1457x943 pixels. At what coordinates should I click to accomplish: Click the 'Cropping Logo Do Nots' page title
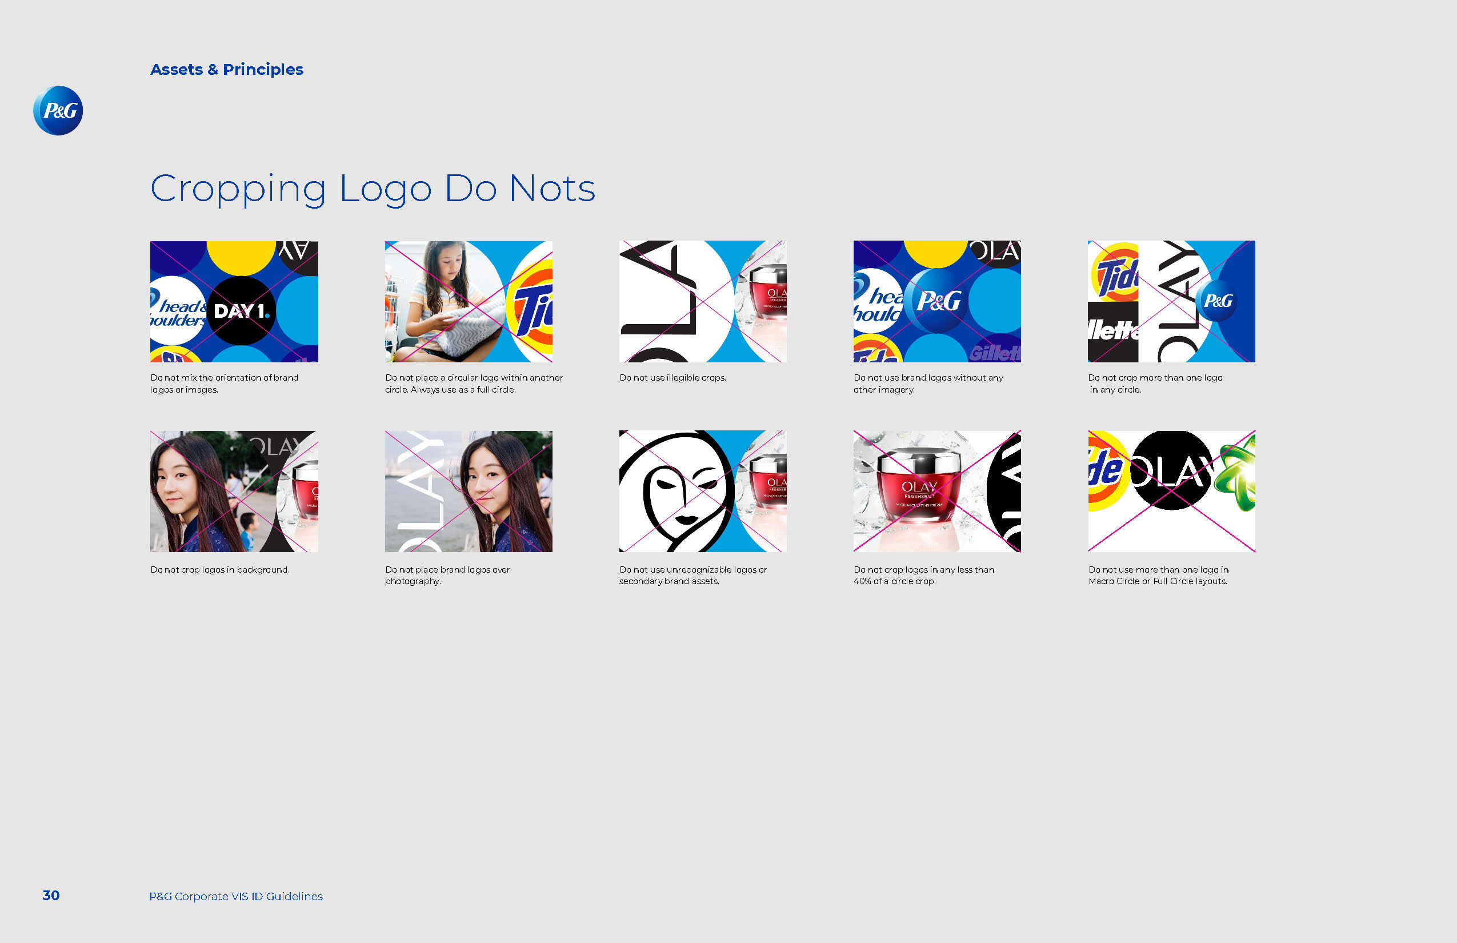(372, 189)
